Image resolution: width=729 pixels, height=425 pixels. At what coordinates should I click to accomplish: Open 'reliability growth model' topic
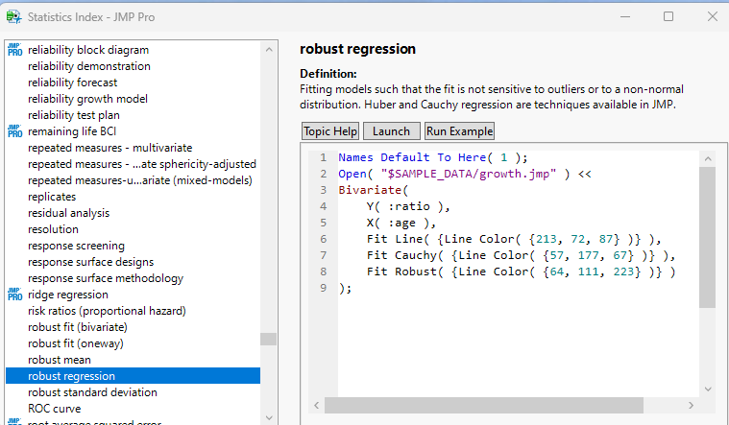tap(87, 99)
